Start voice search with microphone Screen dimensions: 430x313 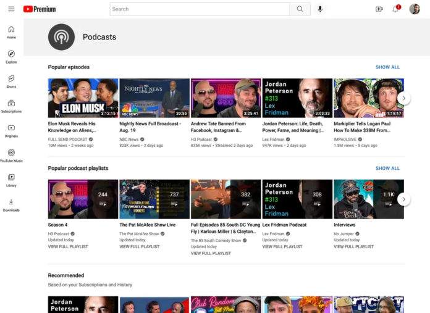click(320, 9)
